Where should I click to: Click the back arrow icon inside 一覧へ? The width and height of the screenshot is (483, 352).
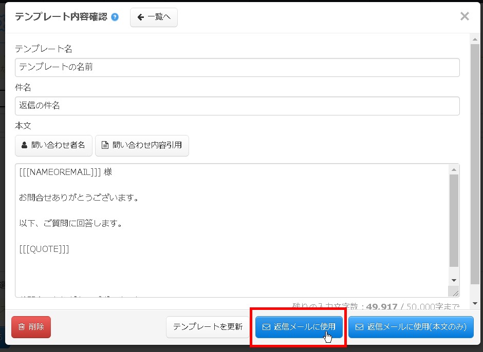[x=140, y=17]
